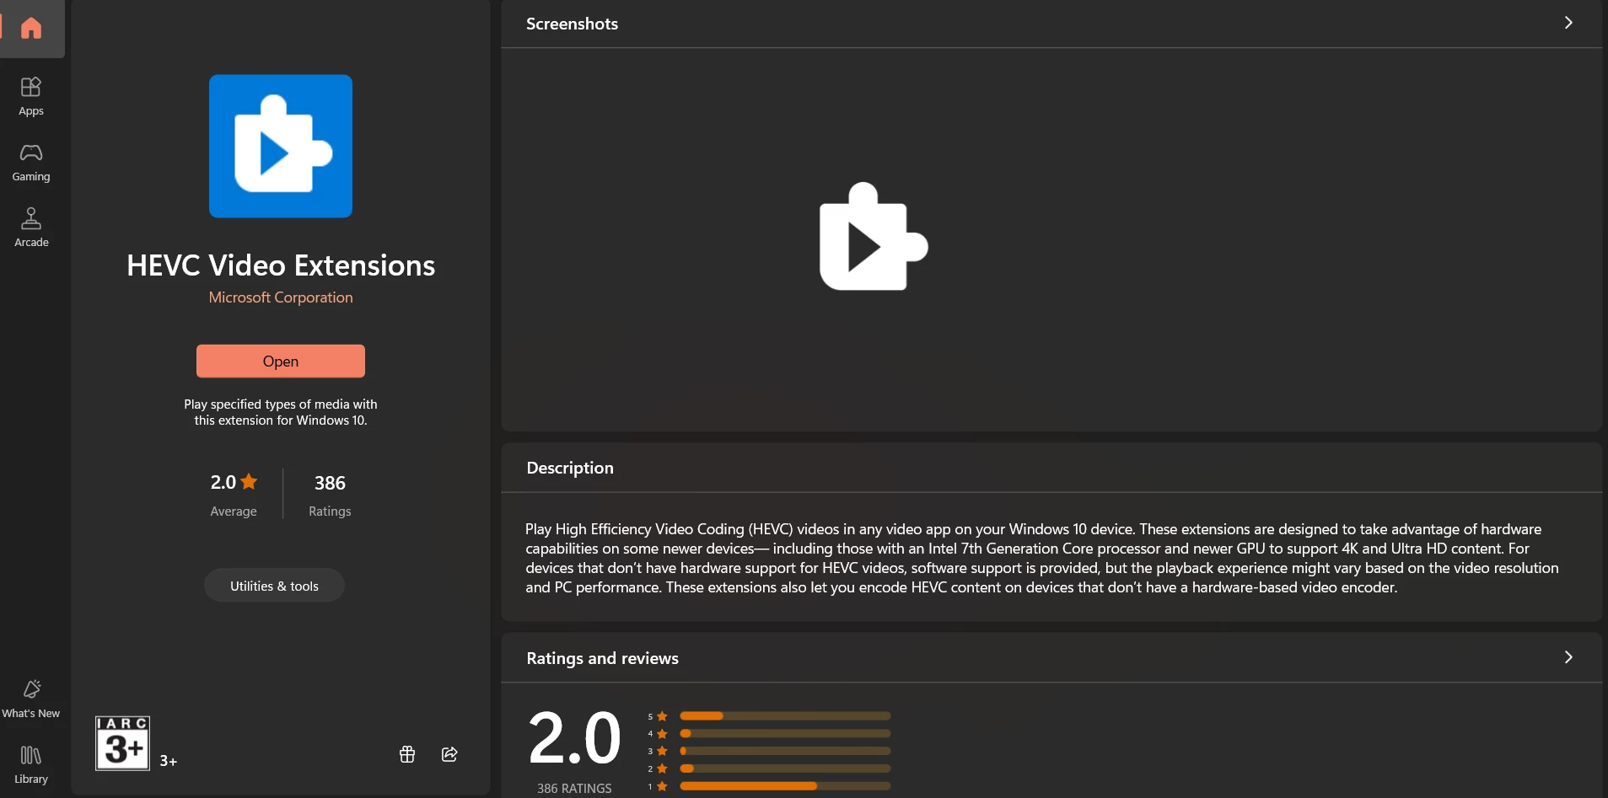
Task: Click the large 2.0 rating score
Action: pyautogui.click(x=575, y=738)
